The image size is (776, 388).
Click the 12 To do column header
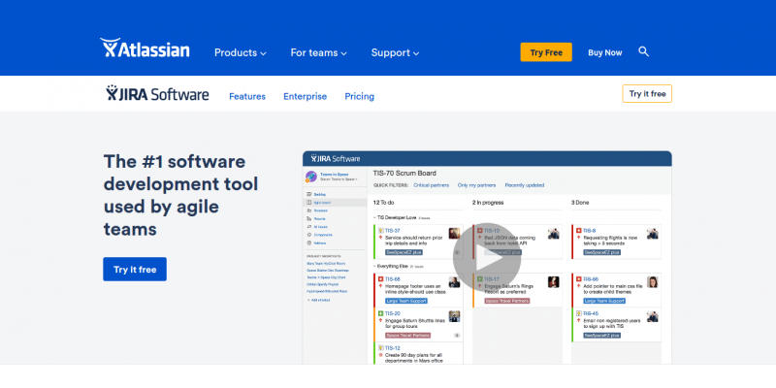[x=383, y=203]
